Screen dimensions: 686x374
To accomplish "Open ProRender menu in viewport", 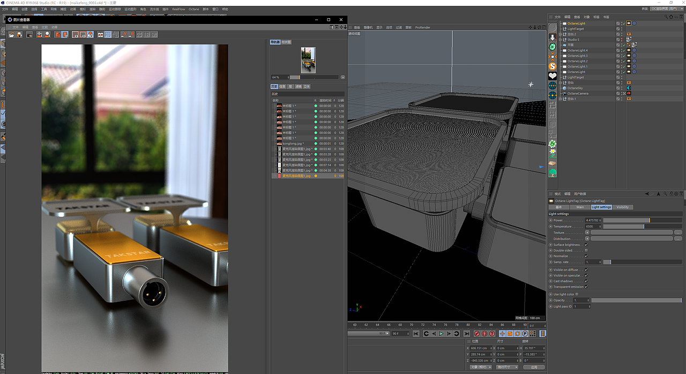I will 422,27.
